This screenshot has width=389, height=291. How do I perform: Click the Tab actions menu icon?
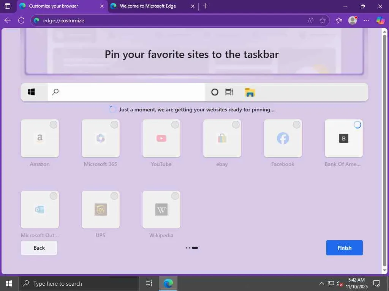point(8,6)
